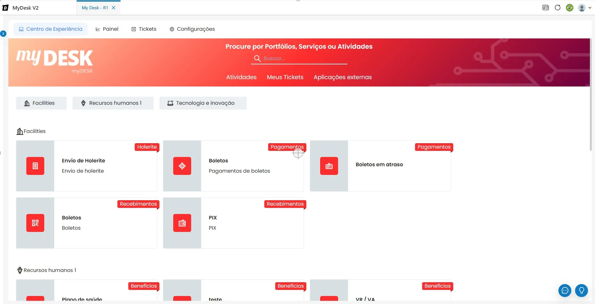Close the My Desk - R1 tab
The height and width of the screenshot is (304, 595).
pyautogui.click(x=114, y=8)
